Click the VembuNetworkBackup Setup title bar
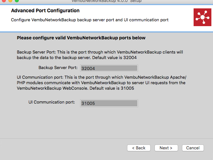 (x=107, y=1)
